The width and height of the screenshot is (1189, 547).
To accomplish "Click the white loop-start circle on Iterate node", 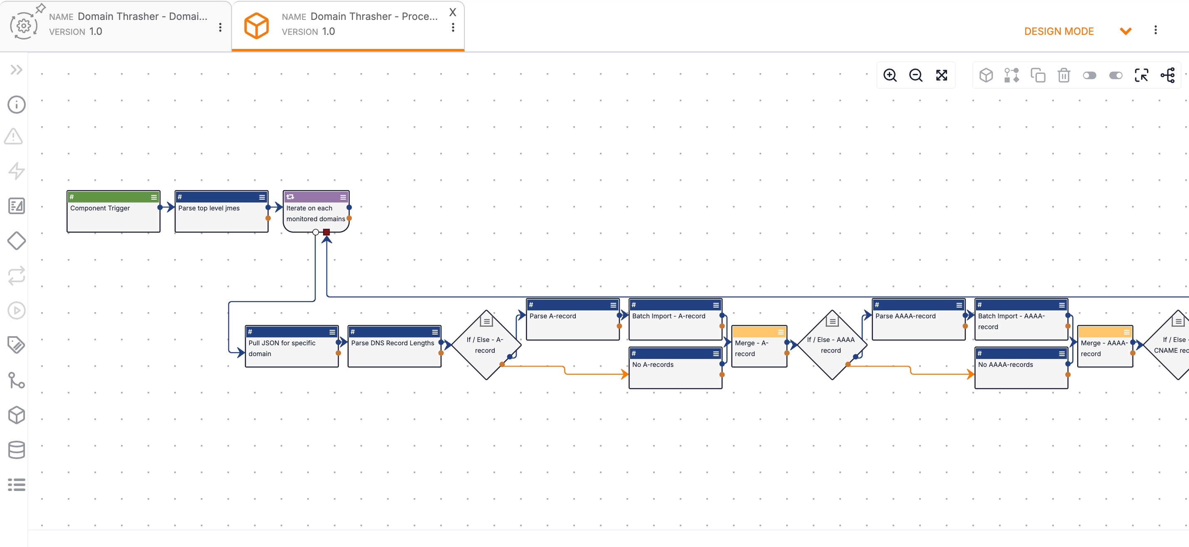I will 316,232.
